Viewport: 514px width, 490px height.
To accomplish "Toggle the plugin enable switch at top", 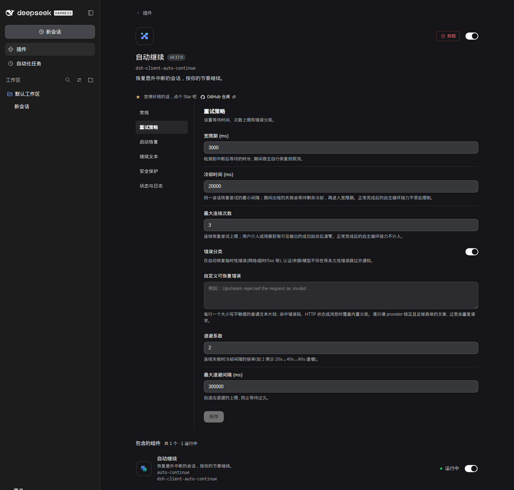I will click(472, 36).
